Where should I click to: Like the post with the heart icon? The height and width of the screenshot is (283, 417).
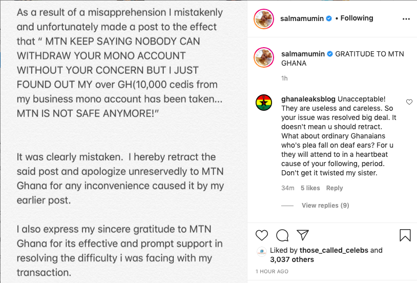tap(262, 235)
